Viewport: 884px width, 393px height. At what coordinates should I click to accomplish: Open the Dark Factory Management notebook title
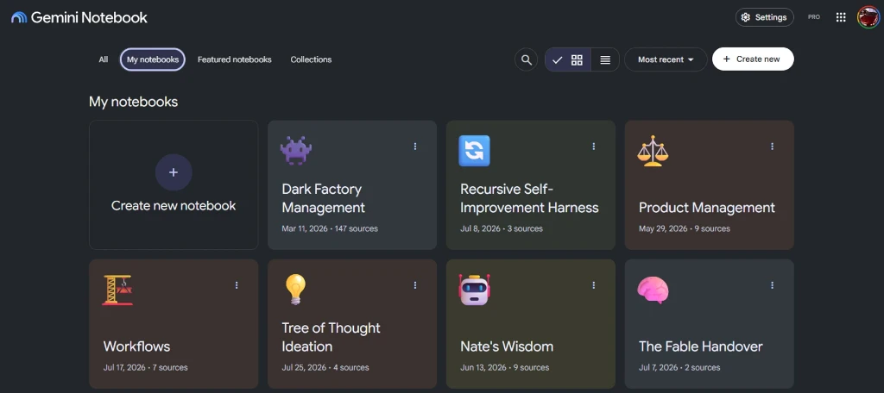click(x=324, y=198)
